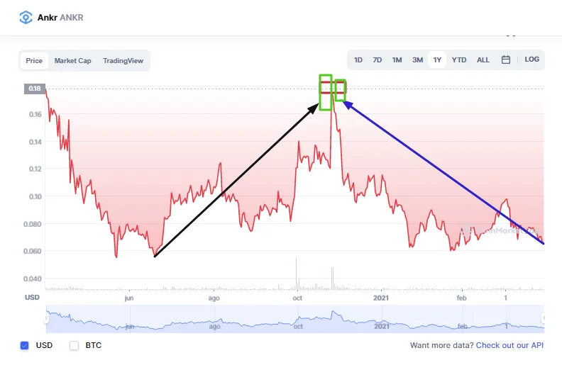Screen dimensions: 562x365
Task: Click the feb label on the time axis
Action: [462, 298]
